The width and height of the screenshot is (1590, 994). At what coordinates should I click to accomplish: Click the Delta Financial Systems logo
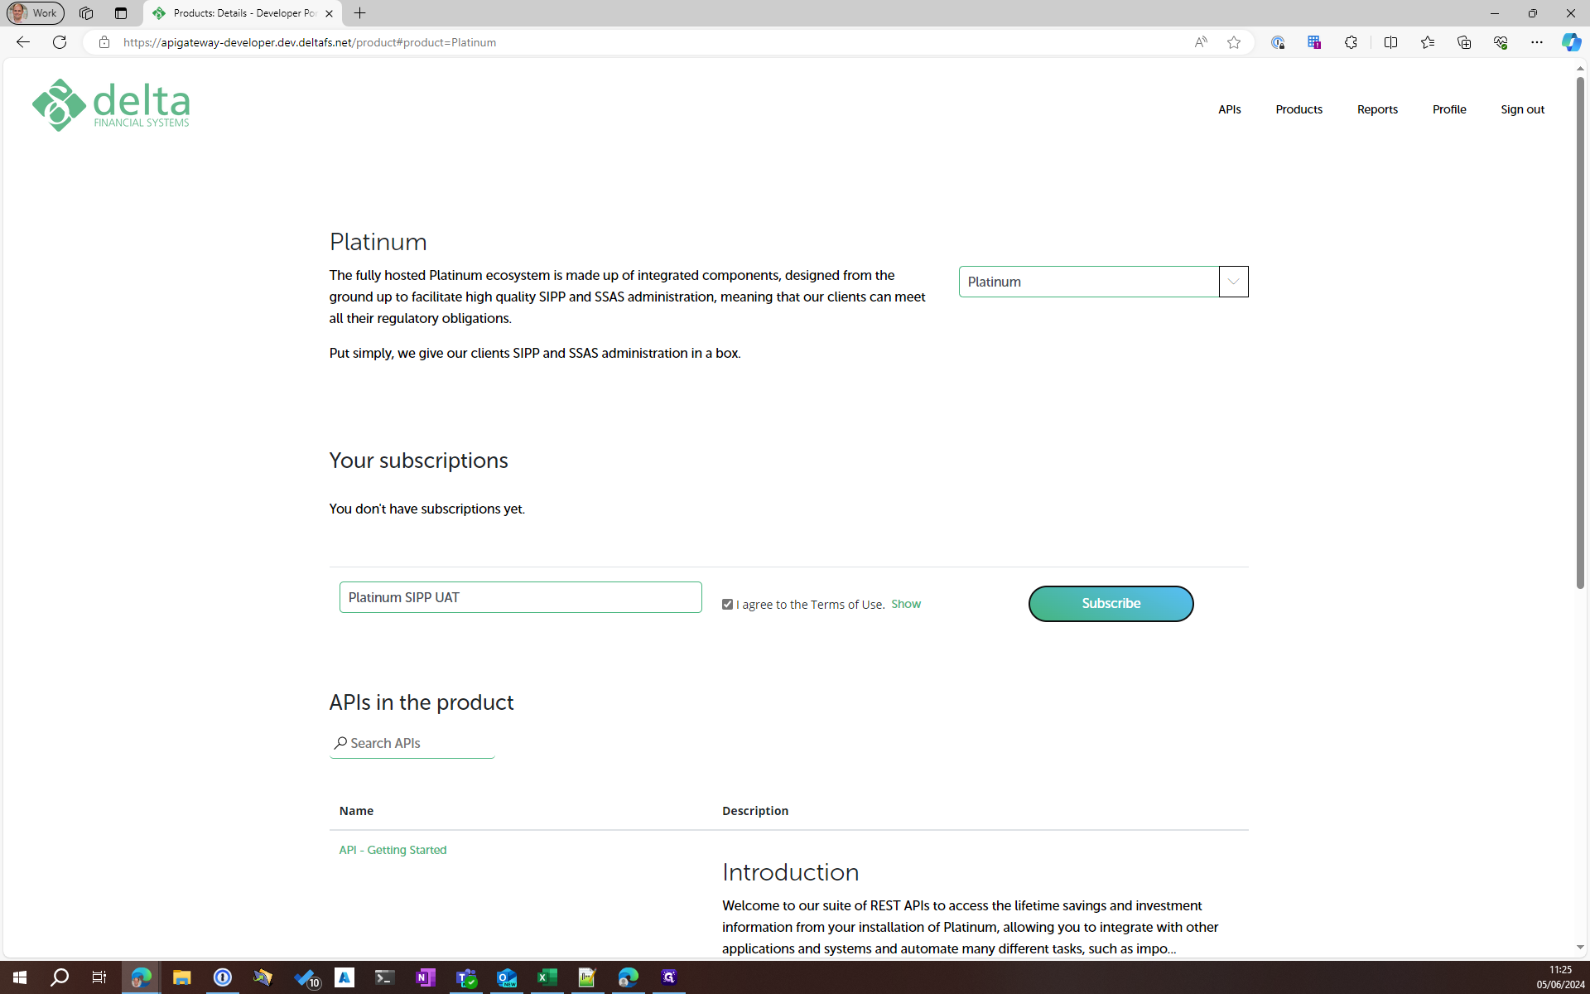pos(111,105)
